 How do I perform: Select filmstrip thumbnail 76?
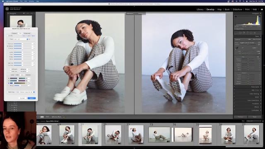tap(228, 135)
